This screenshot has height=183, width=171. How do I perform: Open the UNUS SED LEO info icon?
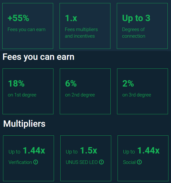(101, 162)
